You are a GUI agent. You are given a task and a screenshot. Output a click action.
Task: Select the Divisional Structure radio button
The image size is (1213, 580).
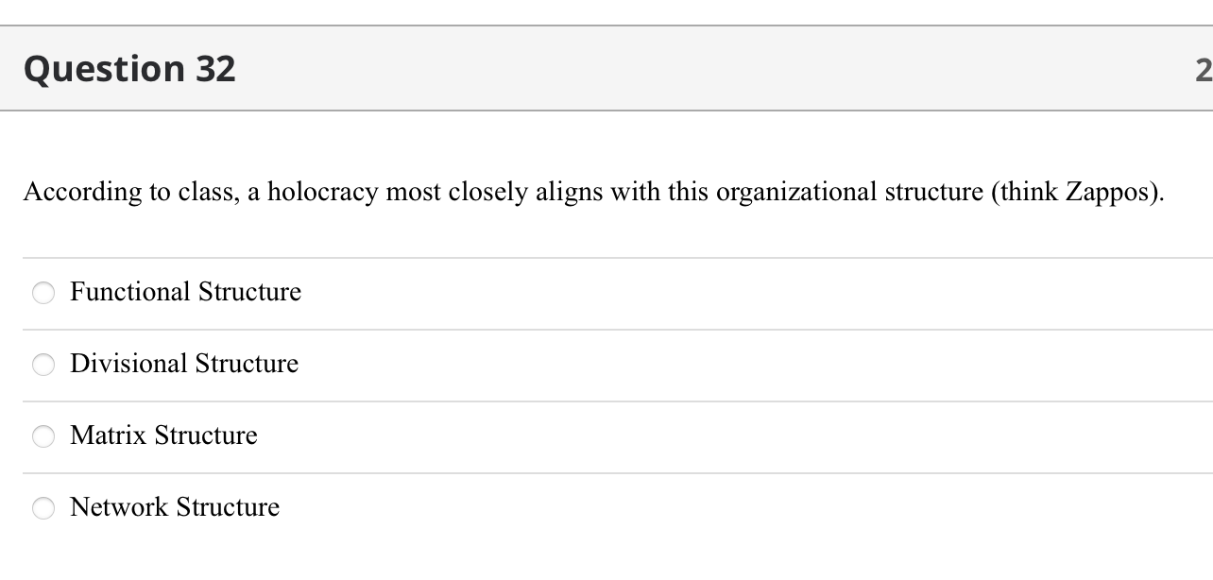click(43, 365)
